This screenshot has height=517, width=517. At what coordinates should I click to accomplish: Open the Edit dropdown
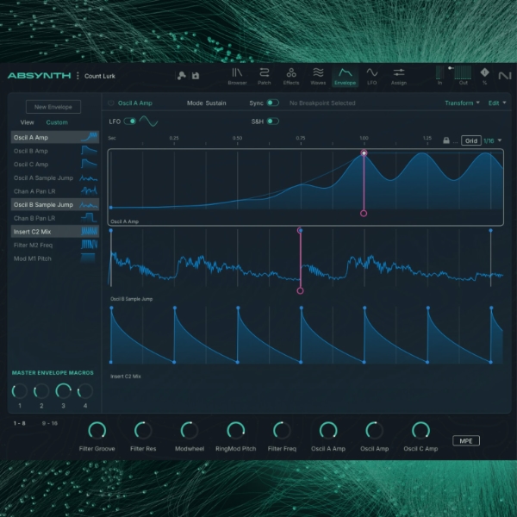click(x=497, y=103)
